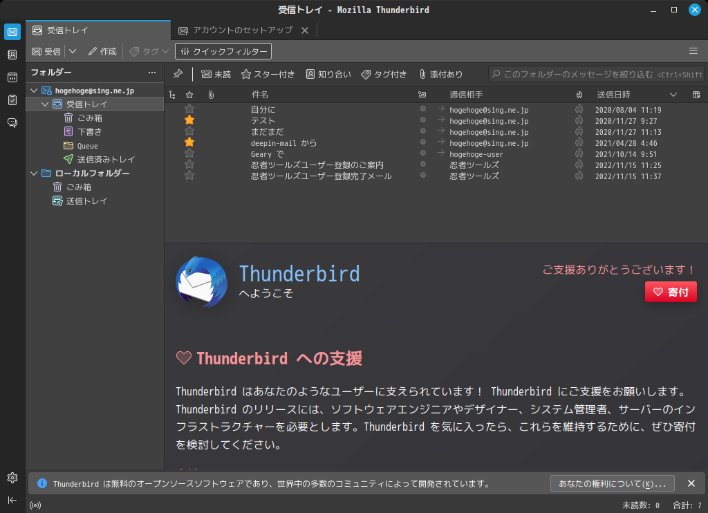Select the Queue folder
Viewport: 708px width, 513px height.
point(82,146)
